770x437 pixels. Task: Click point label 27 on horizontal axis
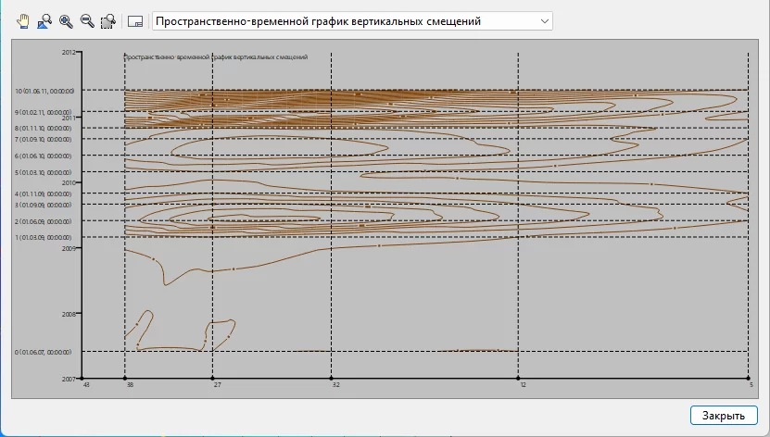tap(218, 384)
